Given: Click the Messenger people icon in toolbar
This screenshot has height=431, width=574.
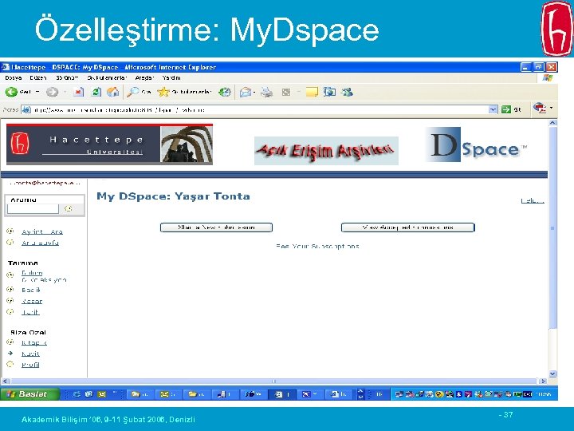Looking at the screenshot, I should (347, 92).
